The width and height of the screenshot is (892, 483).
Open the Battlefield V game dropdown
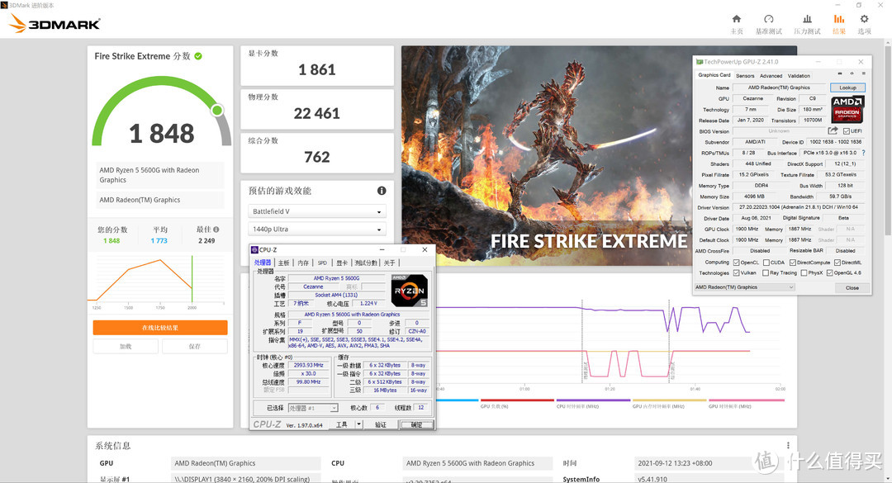(317, 211)
